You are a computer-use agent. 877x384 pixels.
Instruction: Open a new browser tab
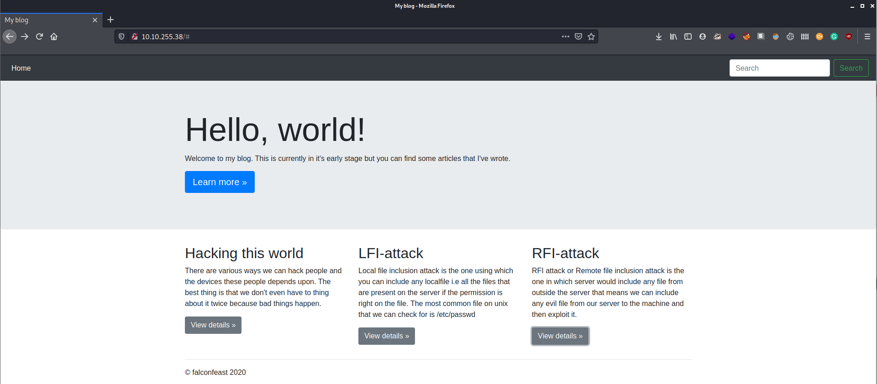tap(110, 20)
